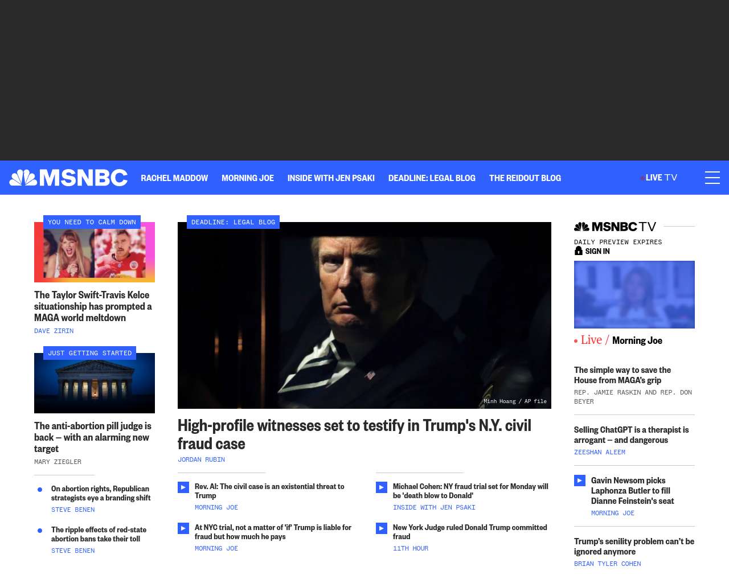Open 'On abortion rights, Republican strategists' story
The image size is (729, 583).
coord(101,493)
